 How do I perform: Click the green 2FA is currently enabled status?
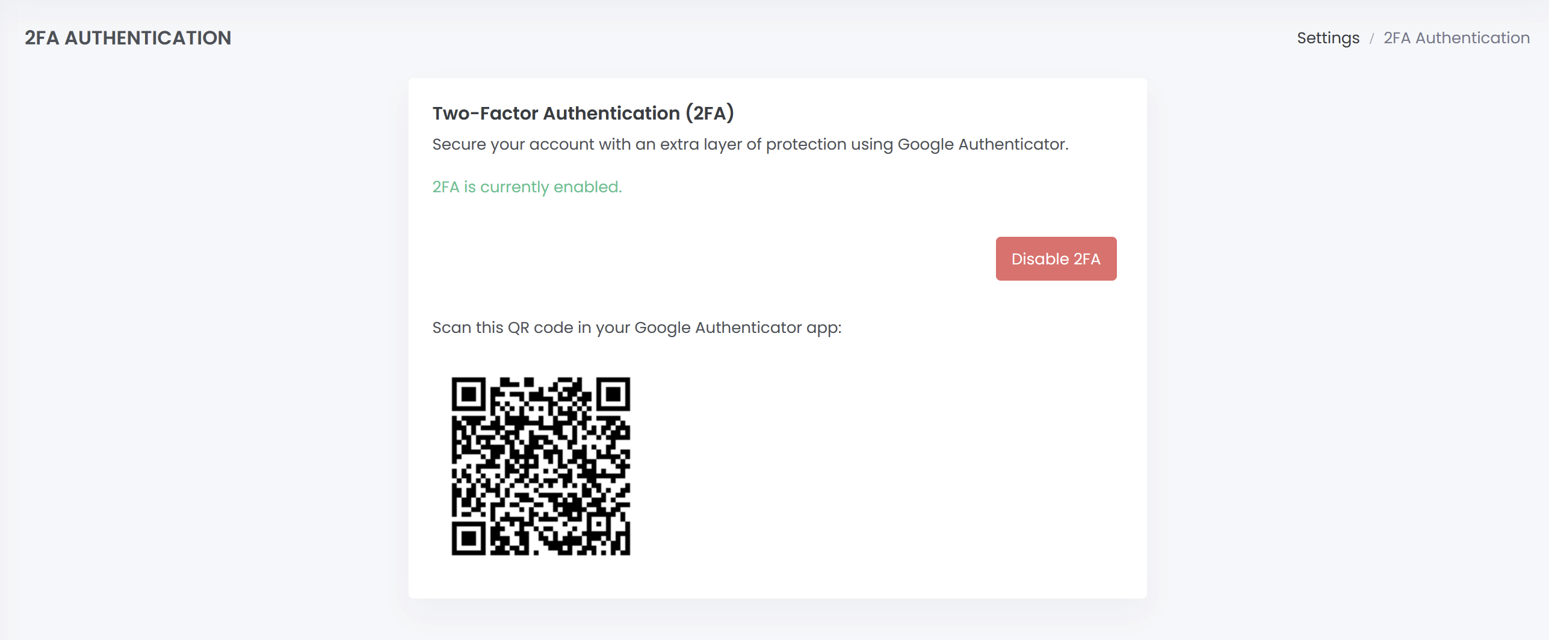point(527,187)
